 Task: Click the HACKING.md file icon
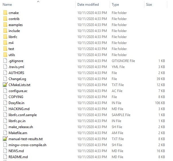tap(5, 109)
